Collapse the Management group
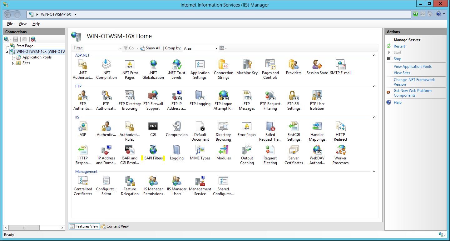The height and width of the screenshot is (241, 450). pyautogui.click(x=374, y=172)
